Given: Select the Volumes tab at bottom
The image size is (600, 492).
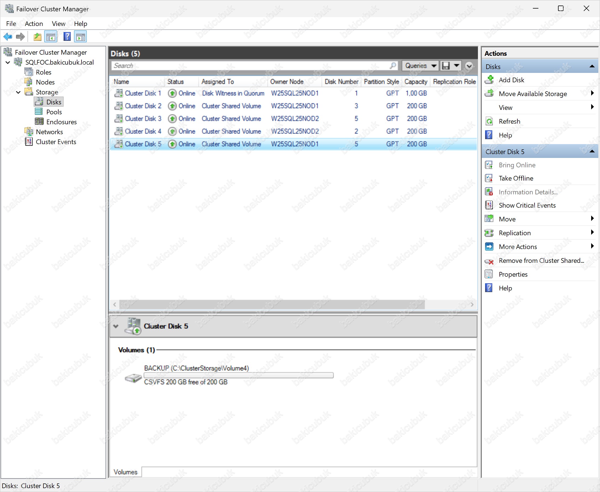Looking at the screenshot, I should (x=125, y=472).
